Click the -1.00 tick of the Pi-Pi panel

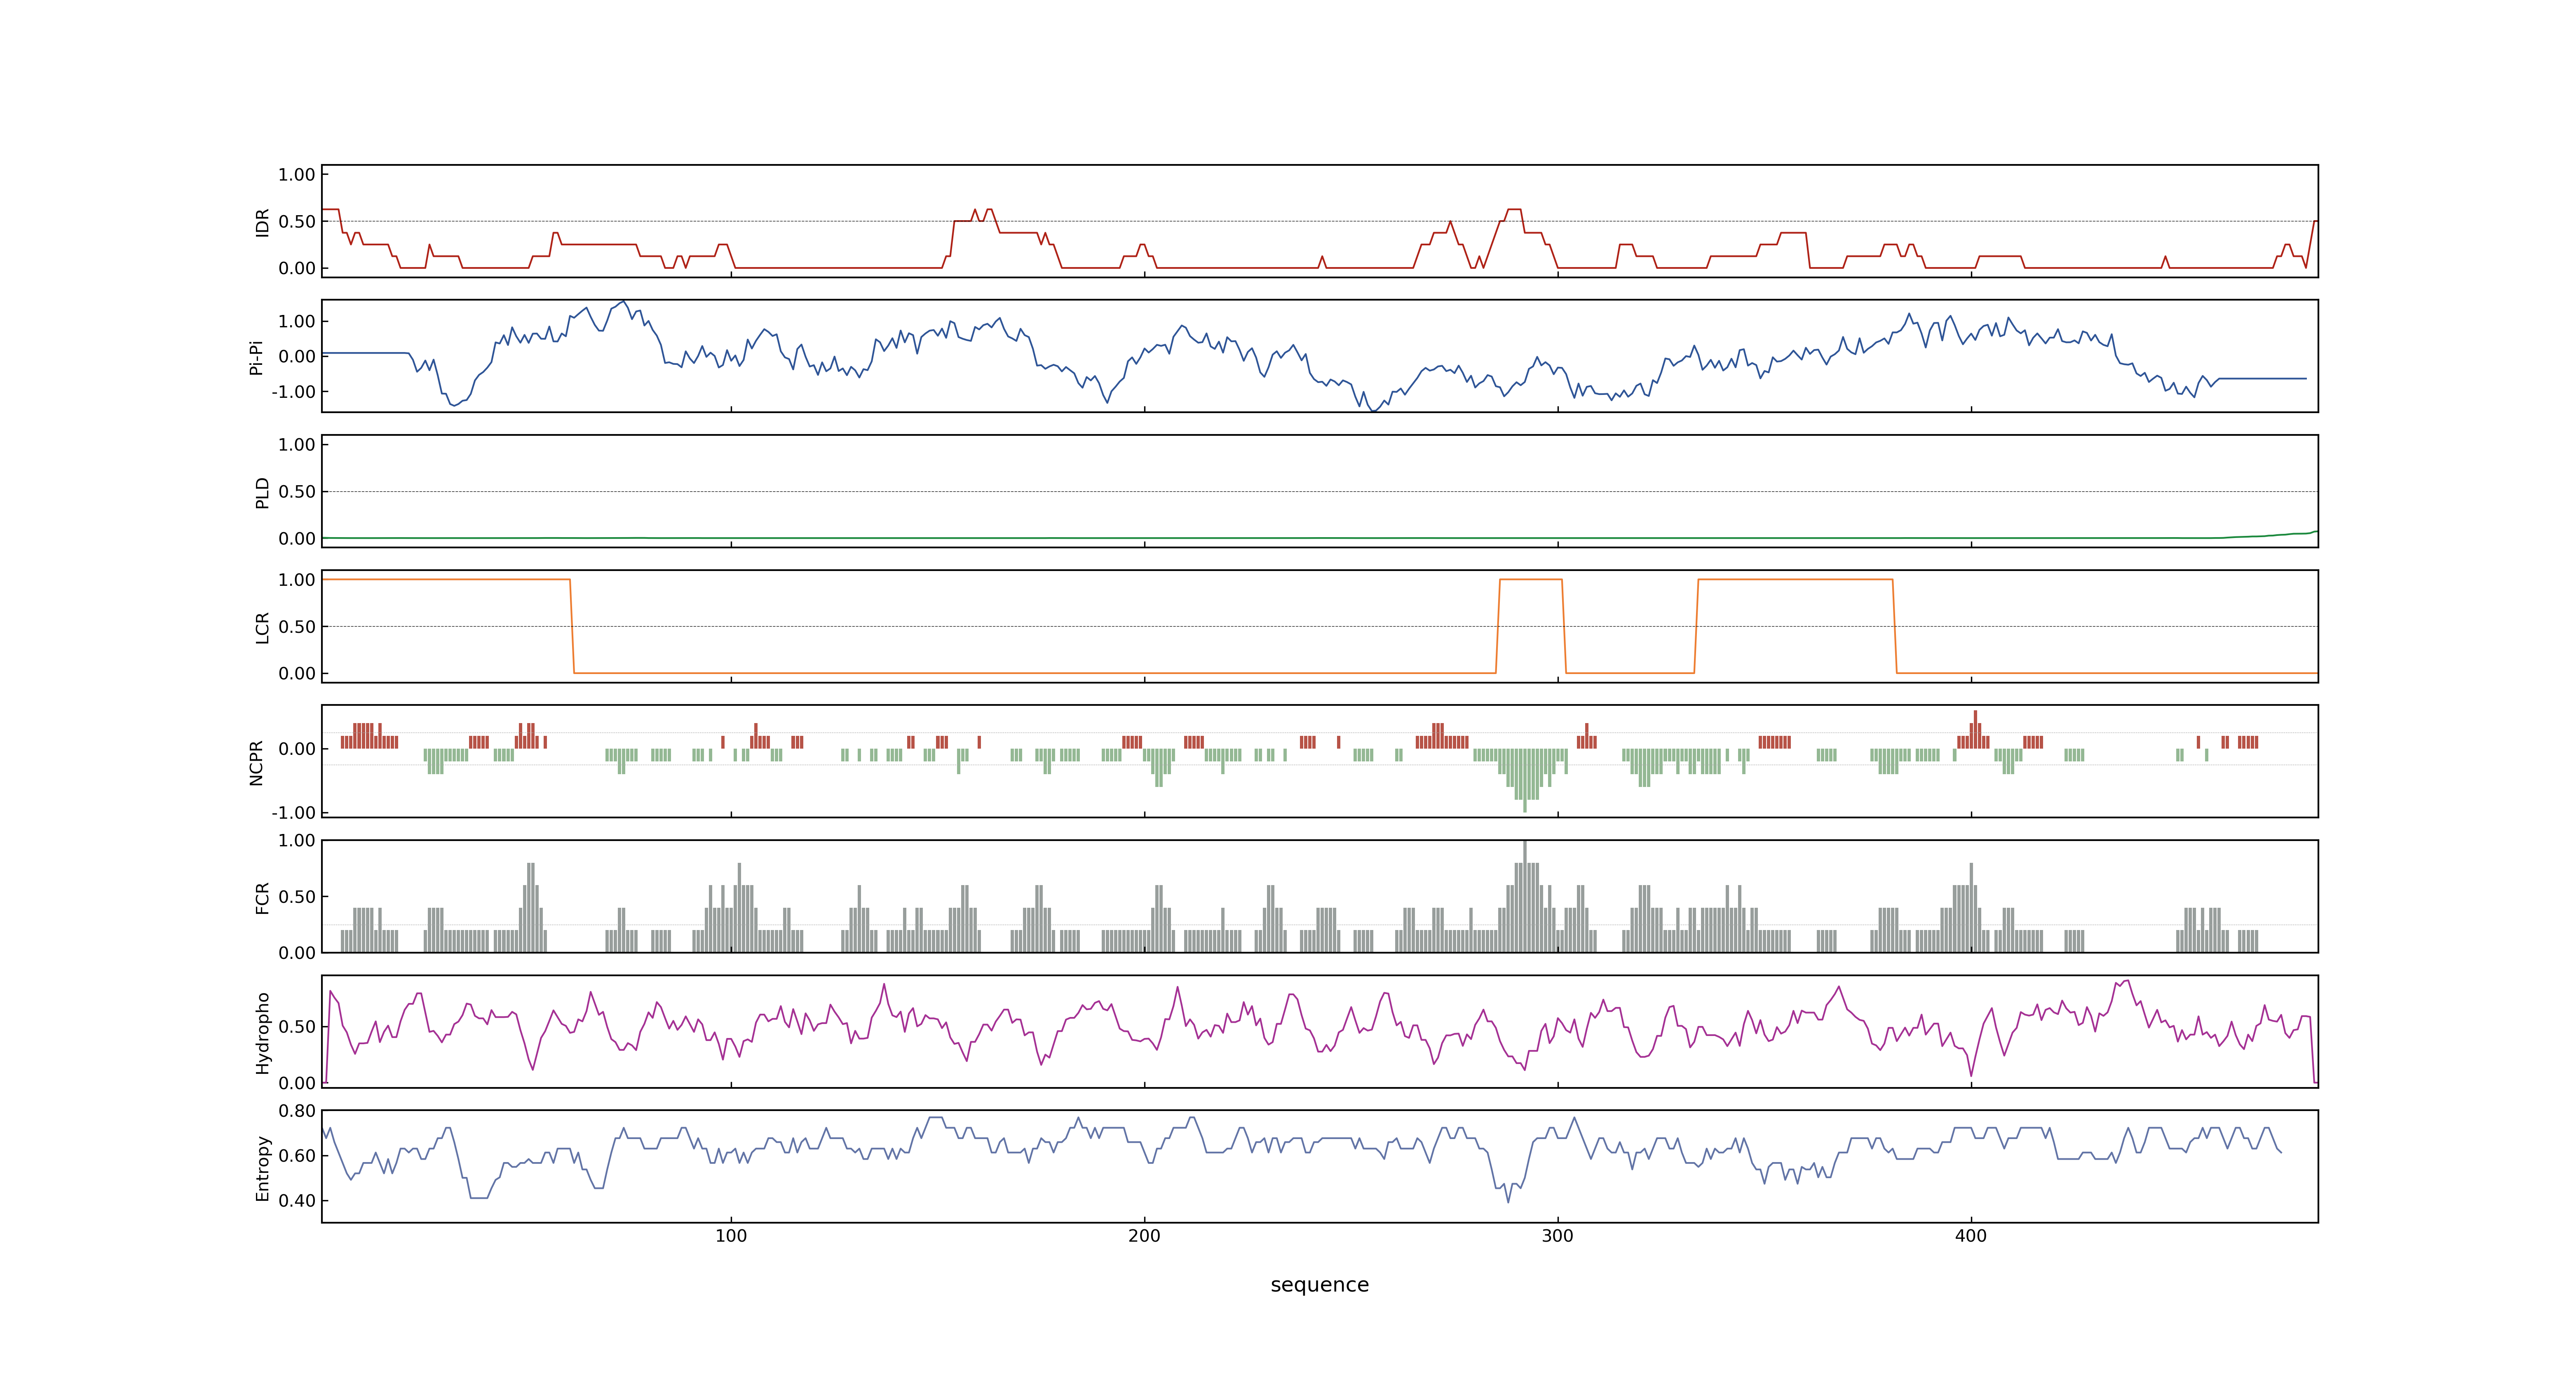pyautogui.click(x=293, y=392)
